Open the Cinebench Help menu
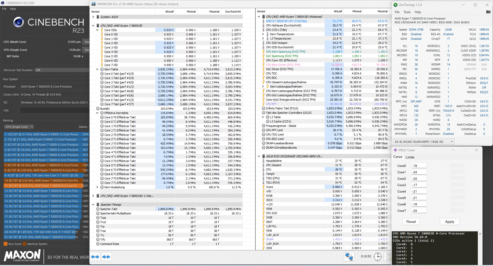The image size is (493, 266). click(13, 9)
